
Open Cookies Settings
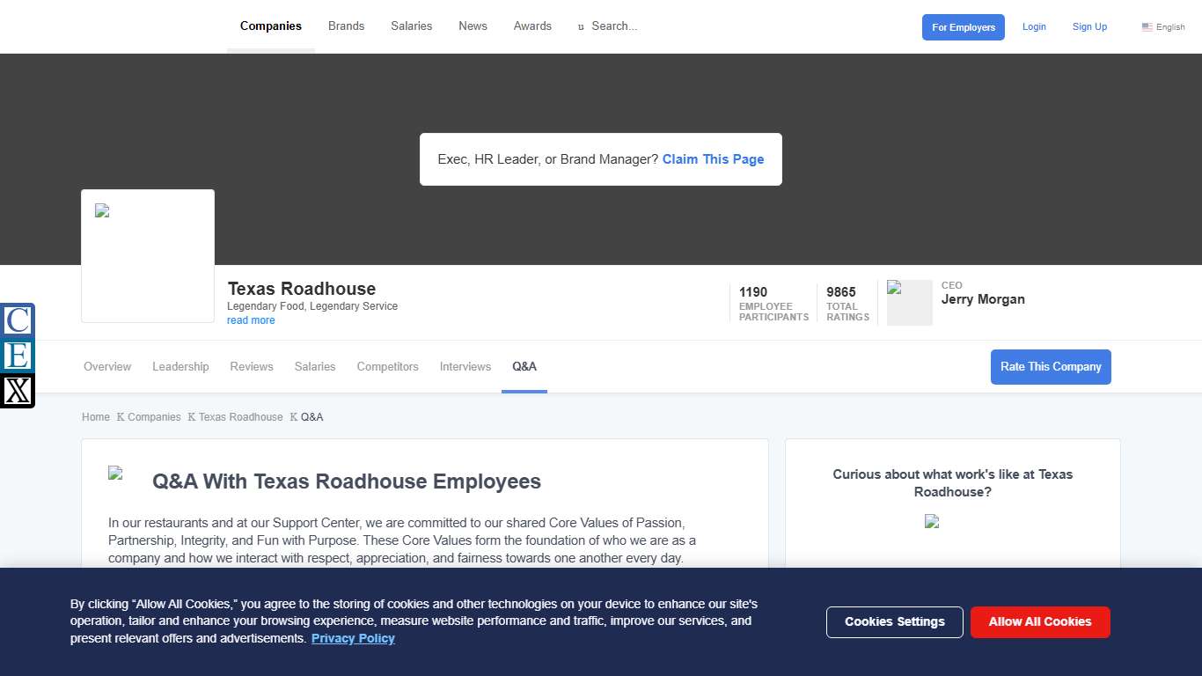tap(894, 621)
